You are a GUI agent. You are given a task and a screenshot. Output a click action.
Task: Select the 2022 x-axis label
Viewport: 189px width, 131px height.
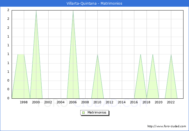pyautogui.click(x=171, y=102)
